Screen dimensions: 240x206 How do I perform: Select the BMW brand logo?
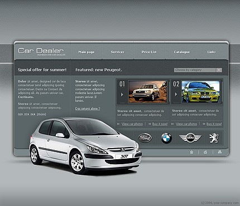(166, 138)
